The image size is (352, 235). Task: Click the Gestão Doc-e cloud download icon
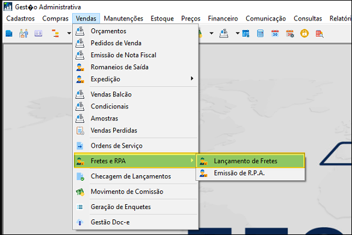[x=79, y=222]
